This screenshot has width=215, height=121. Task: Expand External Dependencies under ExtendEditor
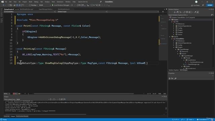174,43
